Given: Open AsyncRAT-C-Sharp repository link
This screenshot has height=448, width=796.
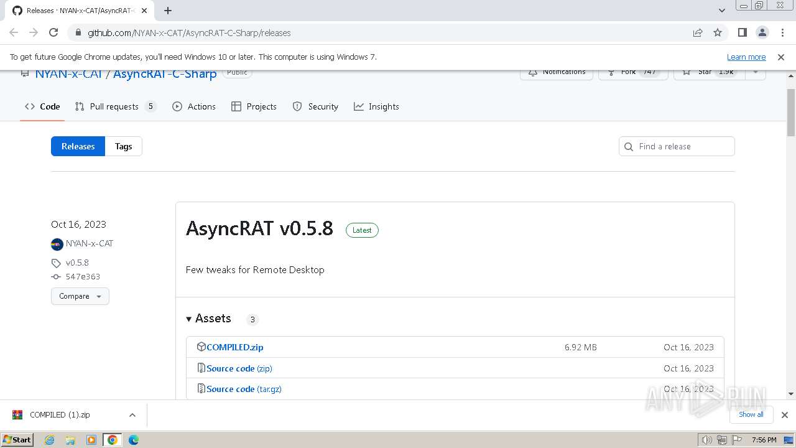Looking at the screenshot, I should point(165,73).
